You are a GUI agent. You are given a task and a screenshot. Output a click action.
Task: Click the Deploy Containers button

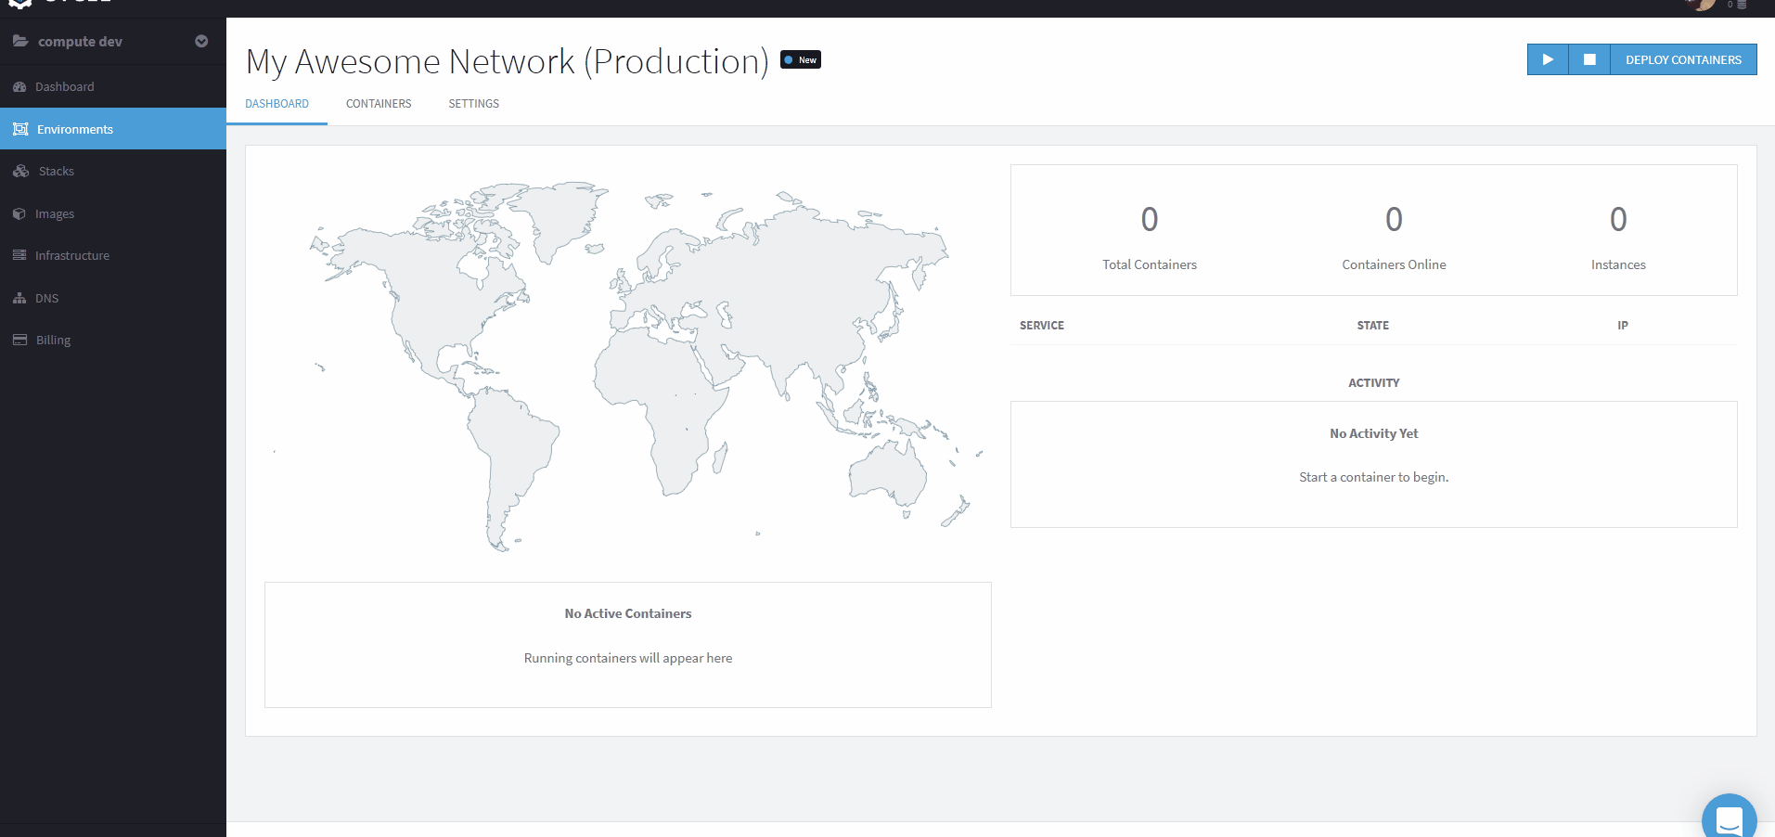[1683, 59]
